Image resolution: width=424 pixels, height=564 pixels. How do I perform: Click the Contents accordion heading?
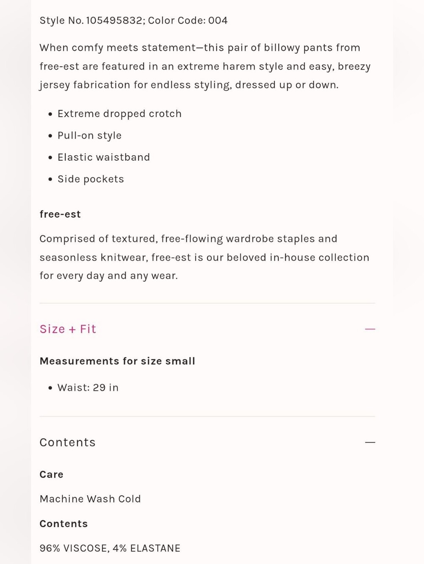(67, 442)
